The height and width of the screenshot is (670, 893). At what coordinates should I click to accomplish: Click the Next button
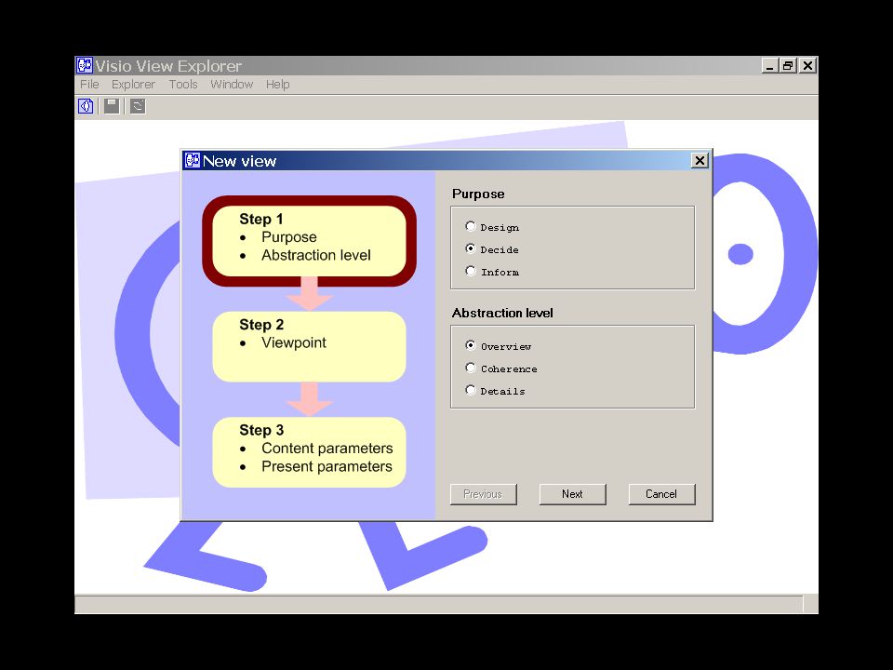point(572,494)
